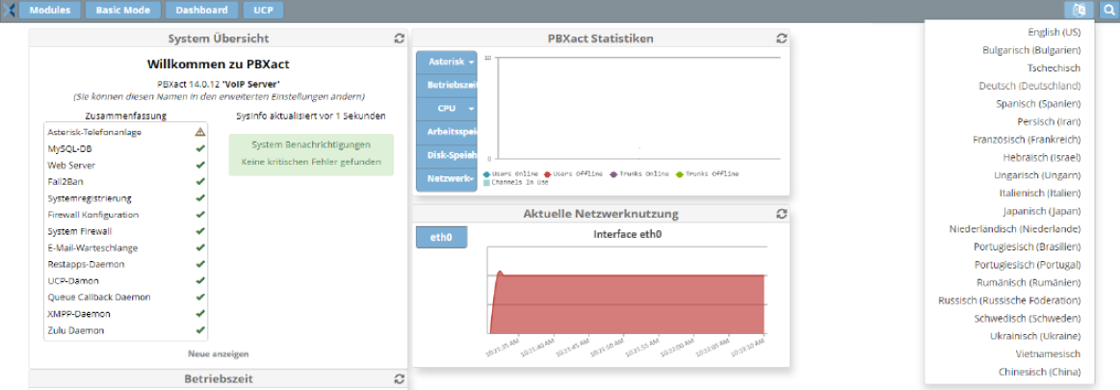
Task: Expand the Netzwerk statistics dropdown
Action: click(x=446, y=178)
